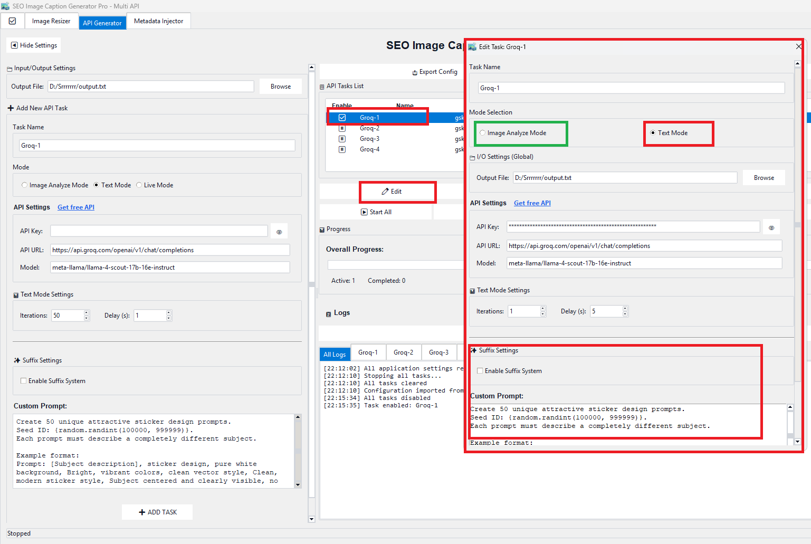Screen dimensions: 811x544
Task: Increase Iterations using the spinner arrows
Action: (542, 308)
